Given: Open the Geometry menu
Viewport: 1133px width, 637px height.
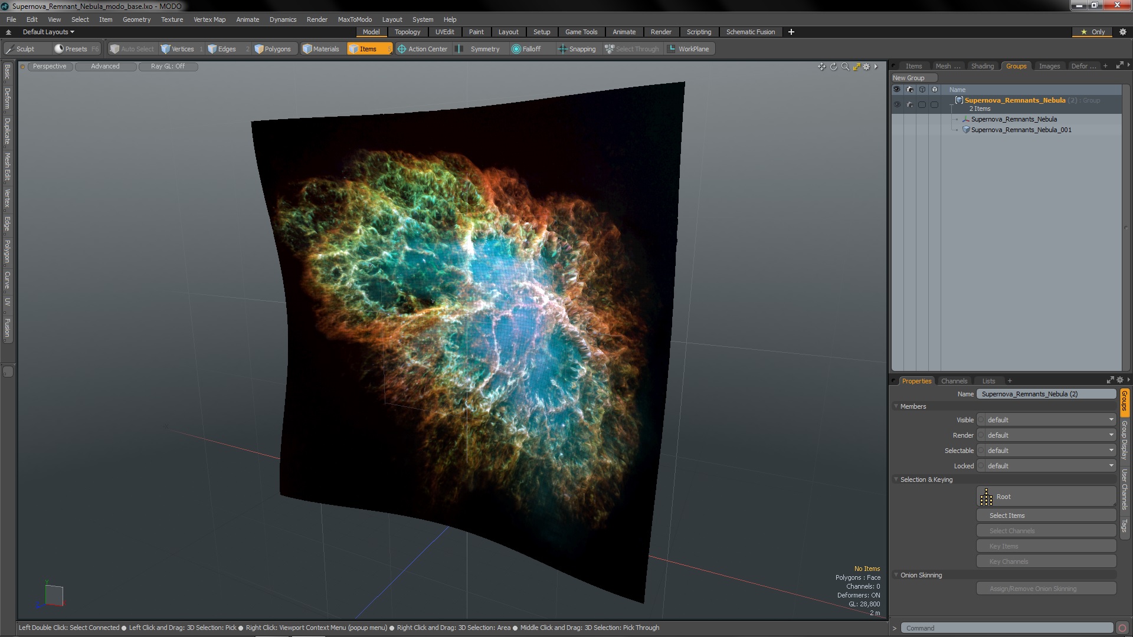Looking at the screenshot, I should (x=136, y=19).
